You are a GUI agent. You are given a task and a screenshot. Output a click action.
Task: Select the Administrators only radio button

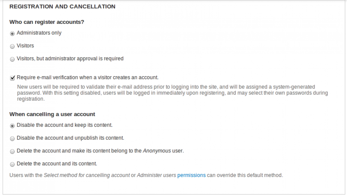pyautogui.click(x=12, y=33)
